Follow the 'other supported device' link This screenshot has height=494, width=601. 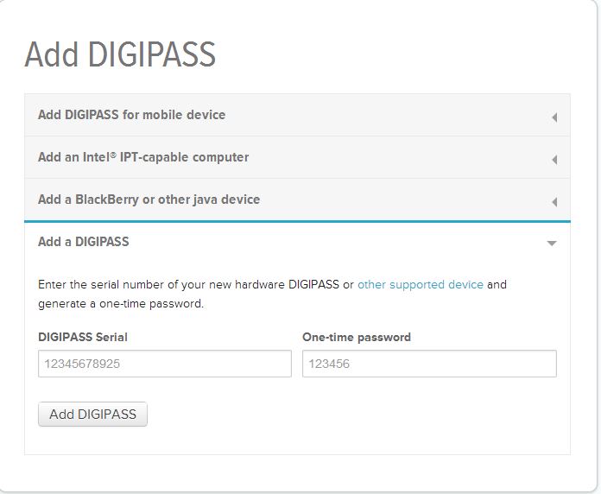click(420, 284)
